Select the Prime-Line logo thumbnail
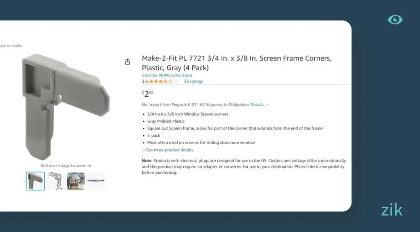The height and width of the screenshot is (232, 420). (x=96, y=181)
